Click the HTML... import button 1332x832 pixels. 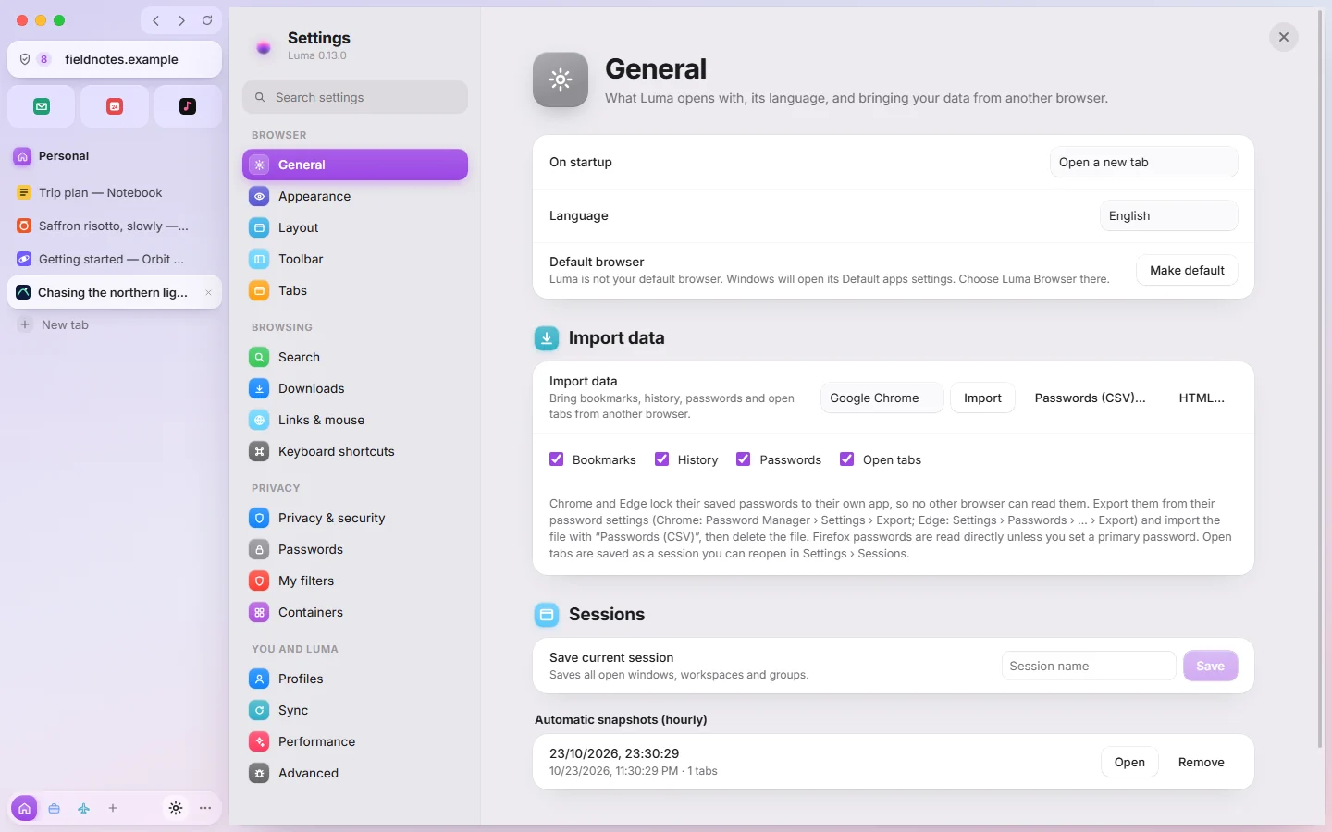pyautogui.click(x=1202, y=398)
